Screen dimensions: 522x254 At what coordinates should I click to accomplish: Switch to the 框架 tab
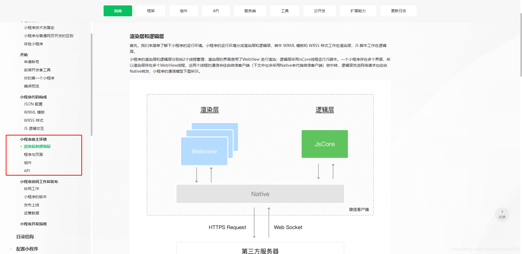point(151,11)
